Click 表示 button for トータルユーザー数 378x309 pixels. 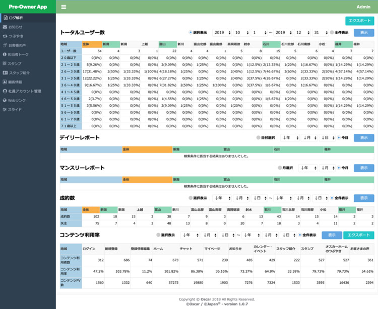click(x=364, y=33)
